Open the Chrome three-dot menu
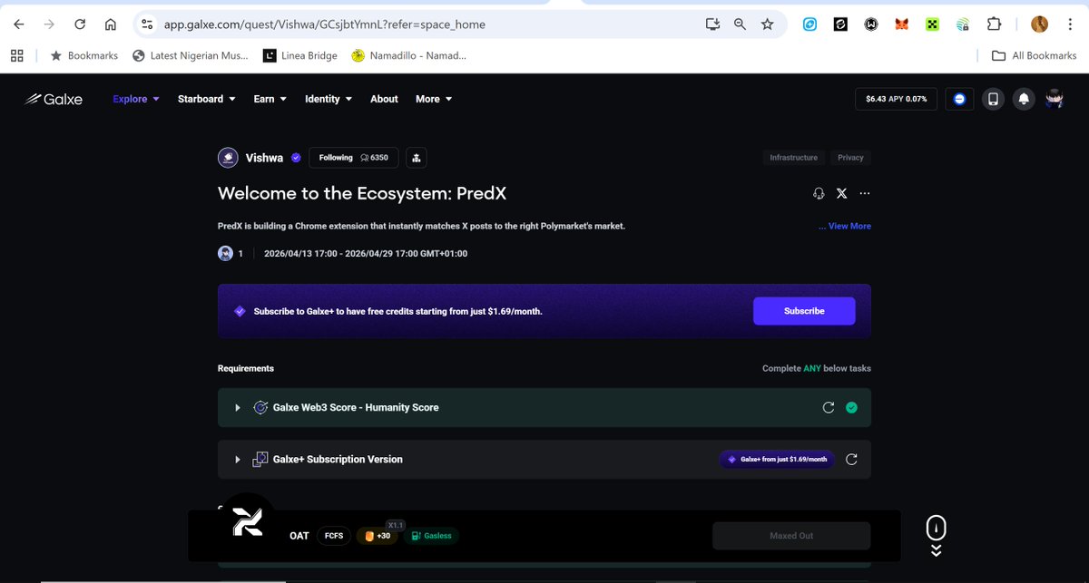This screenshot has width=1089, height=583. pyautogui.click(x=1070, y=24)
